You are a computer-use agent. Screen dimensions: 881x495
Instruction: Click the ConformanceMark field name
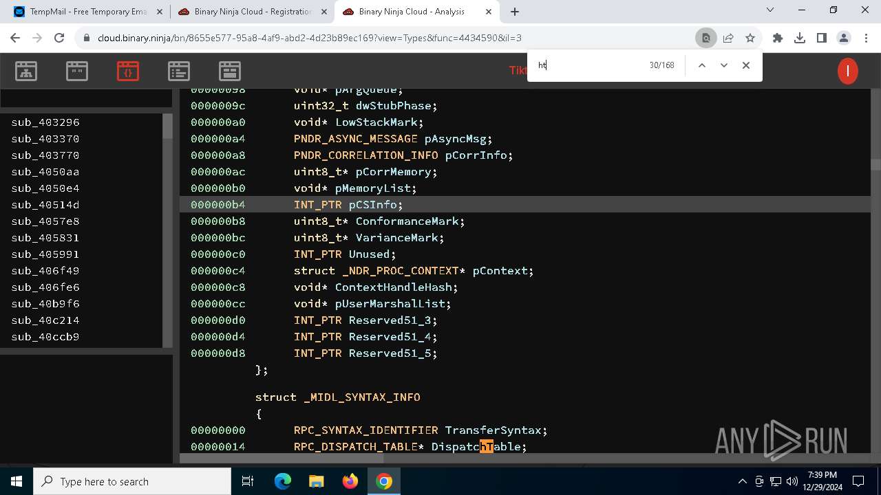(407, 221)
